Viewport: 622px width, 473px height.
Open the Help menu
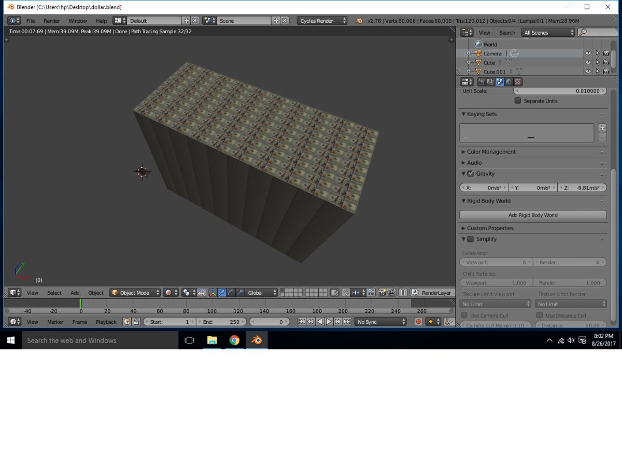101,21
